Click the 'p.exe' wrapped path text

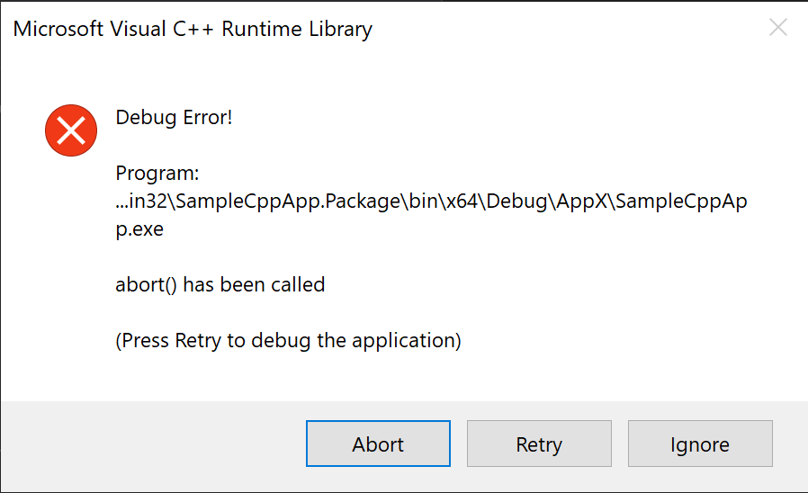(139, 229)
